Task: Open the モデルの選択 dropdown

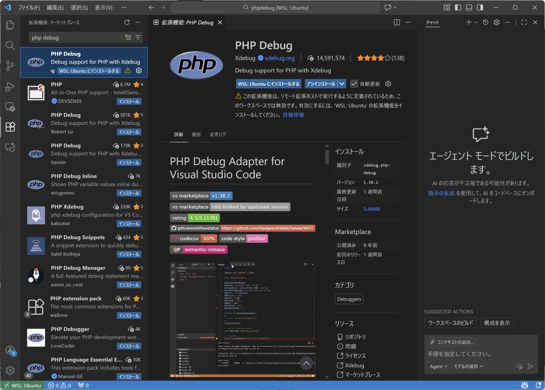Action: point(469,366)
